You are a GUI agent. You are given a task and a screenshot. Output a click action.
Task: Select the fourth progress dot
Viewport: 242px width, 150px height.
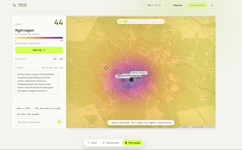pos(129,21)
